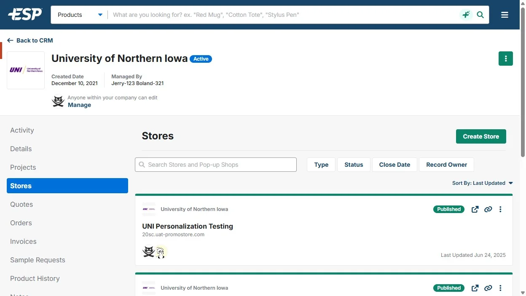
Task: Click University of Northern Iowa label on first card
Action: tap(194, 209)
